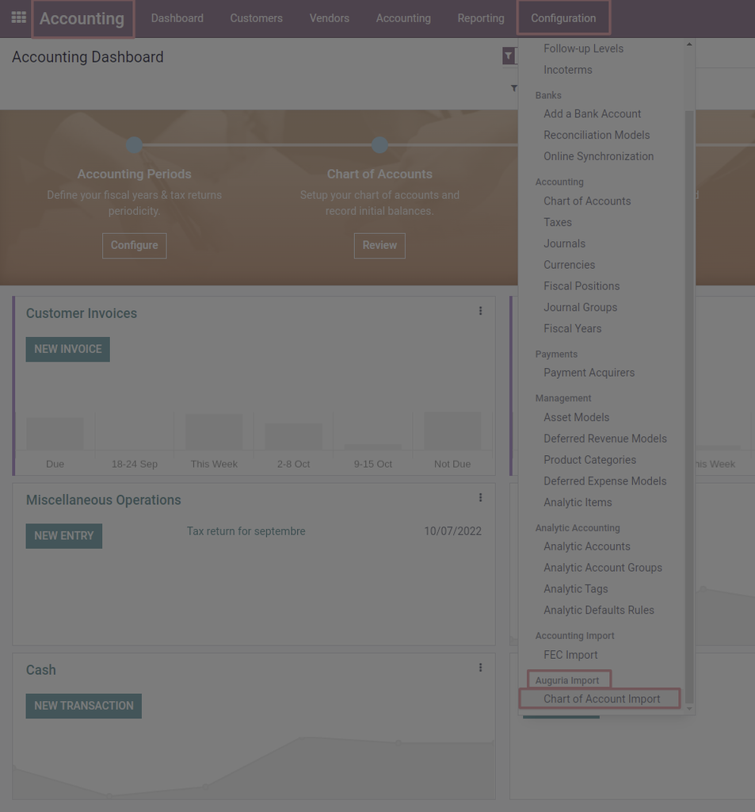Open Tax return for septembre entry

(x=246, y=531)
